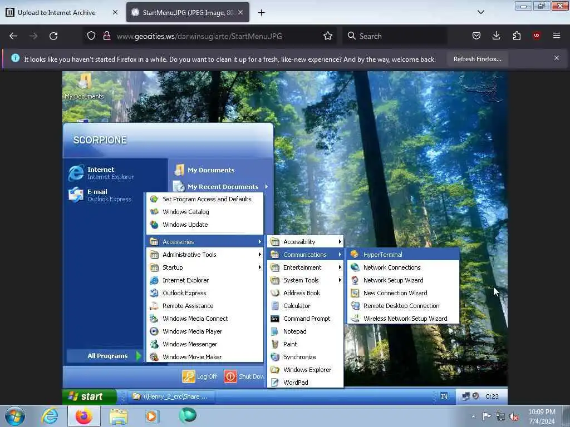Open the Firefox hamburger menu
570x427 pixels.
click(x=556, y=36)
